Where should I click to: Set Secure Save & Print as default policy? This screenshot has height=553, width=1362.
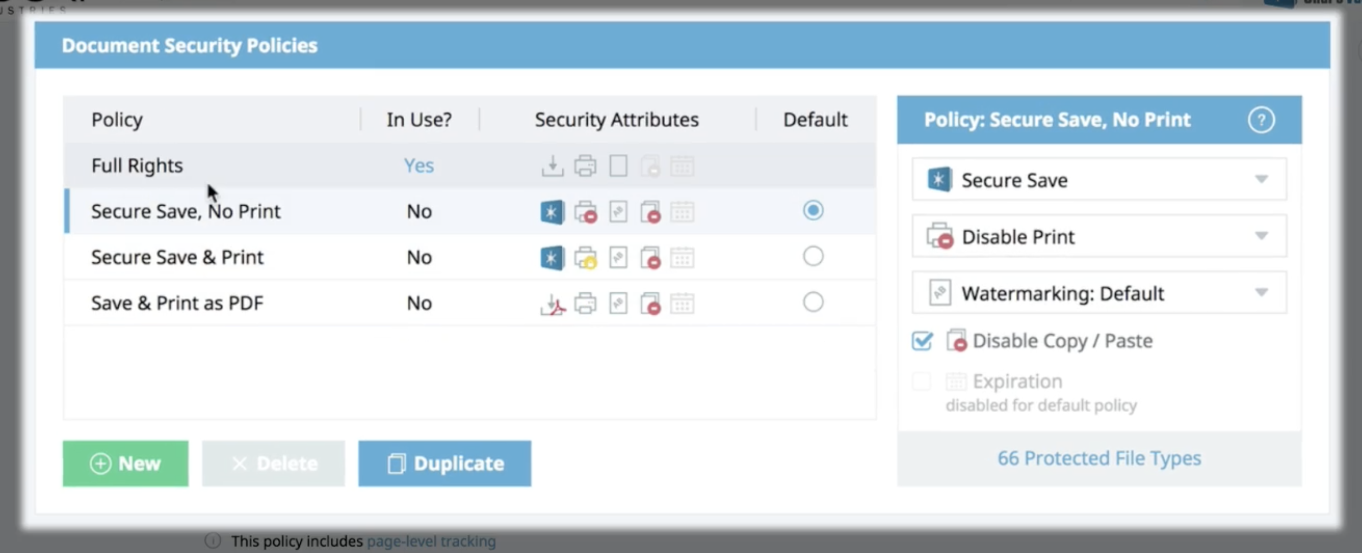coord(813,257)
